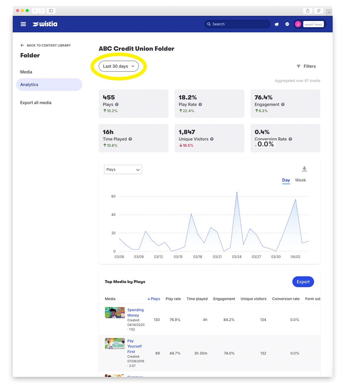Click the Money Thing account badge

[313, 24]
